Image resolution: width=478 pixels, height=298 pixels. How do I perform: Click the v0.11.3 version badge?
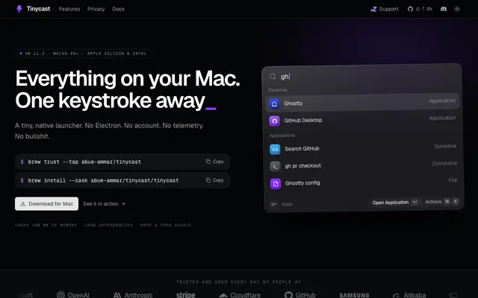tap(83, 53)
